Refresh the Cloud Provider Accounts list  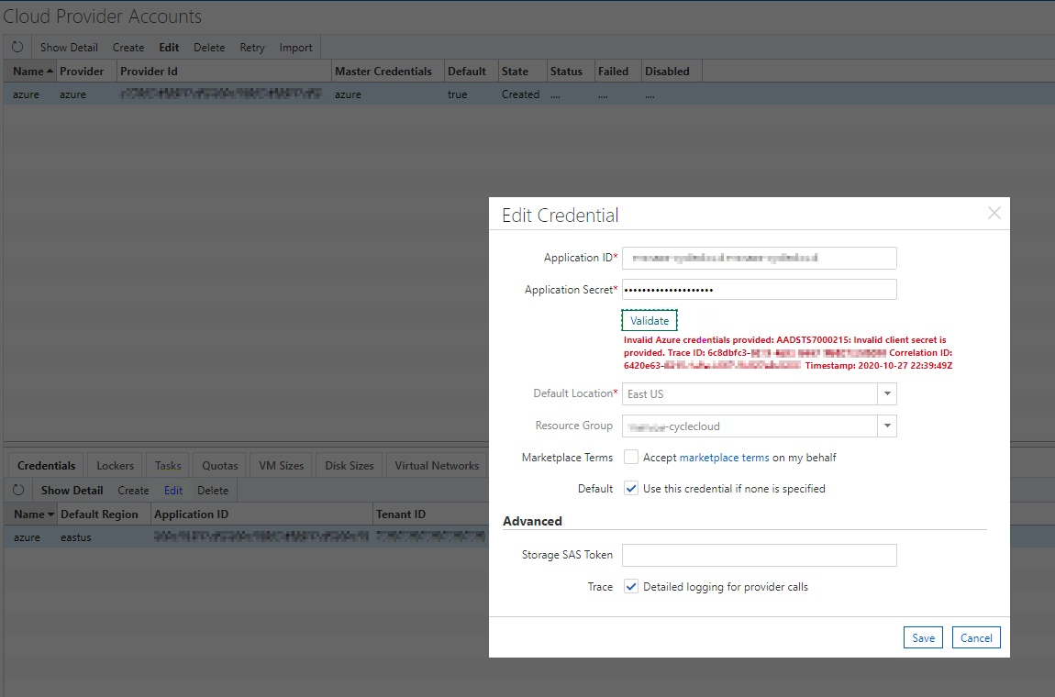pyautogui.click(x=17, y=47)
